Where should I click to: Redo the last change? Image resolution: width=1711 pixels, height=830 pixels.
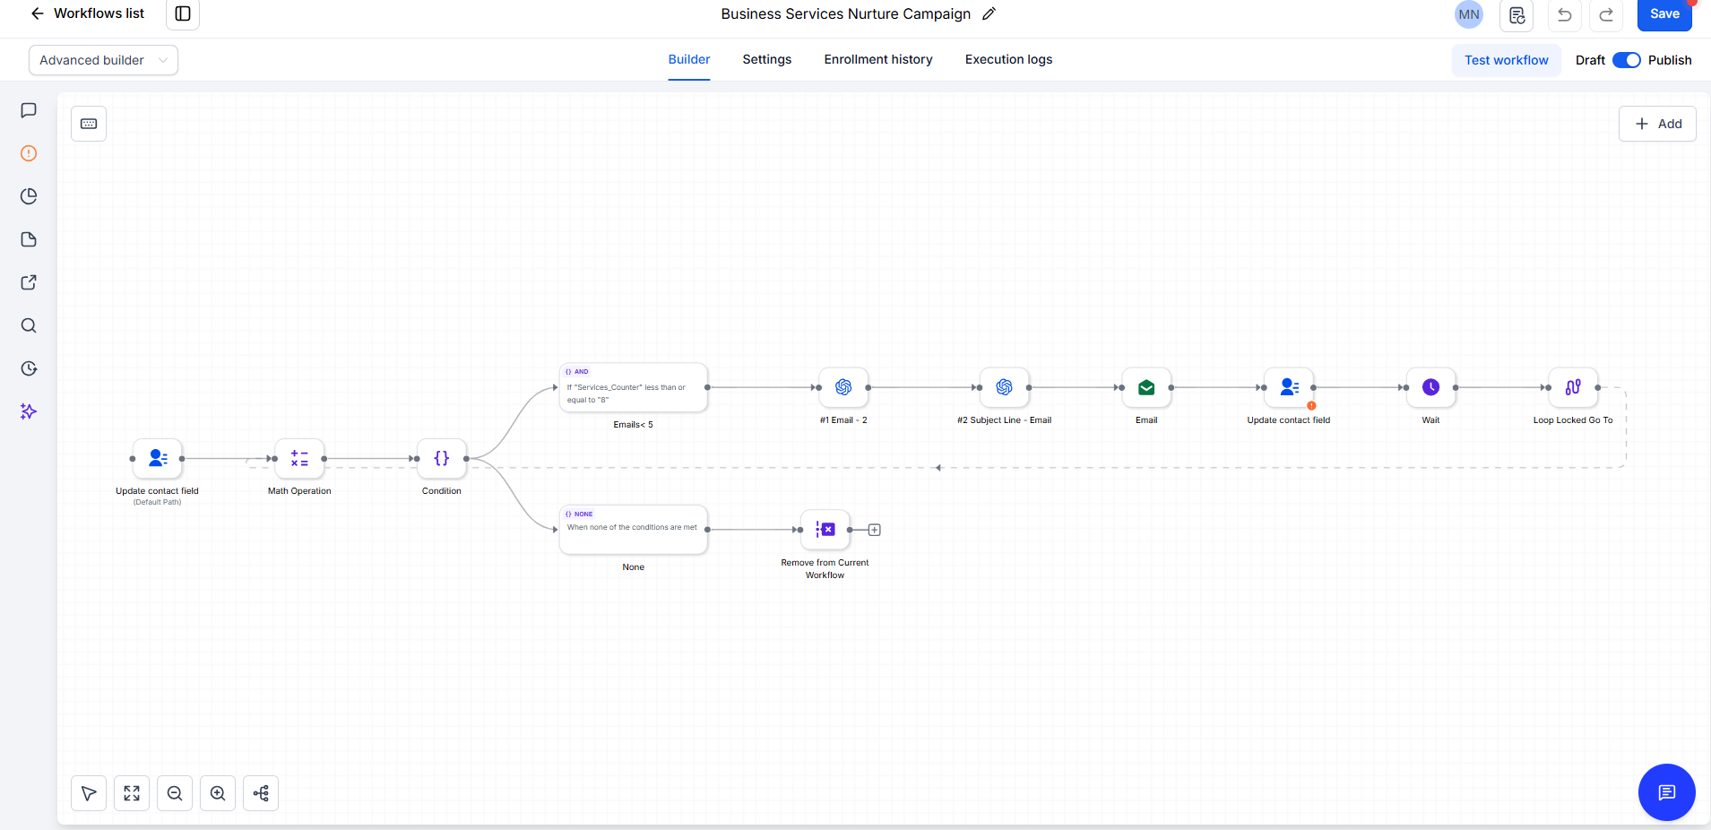1606,14
